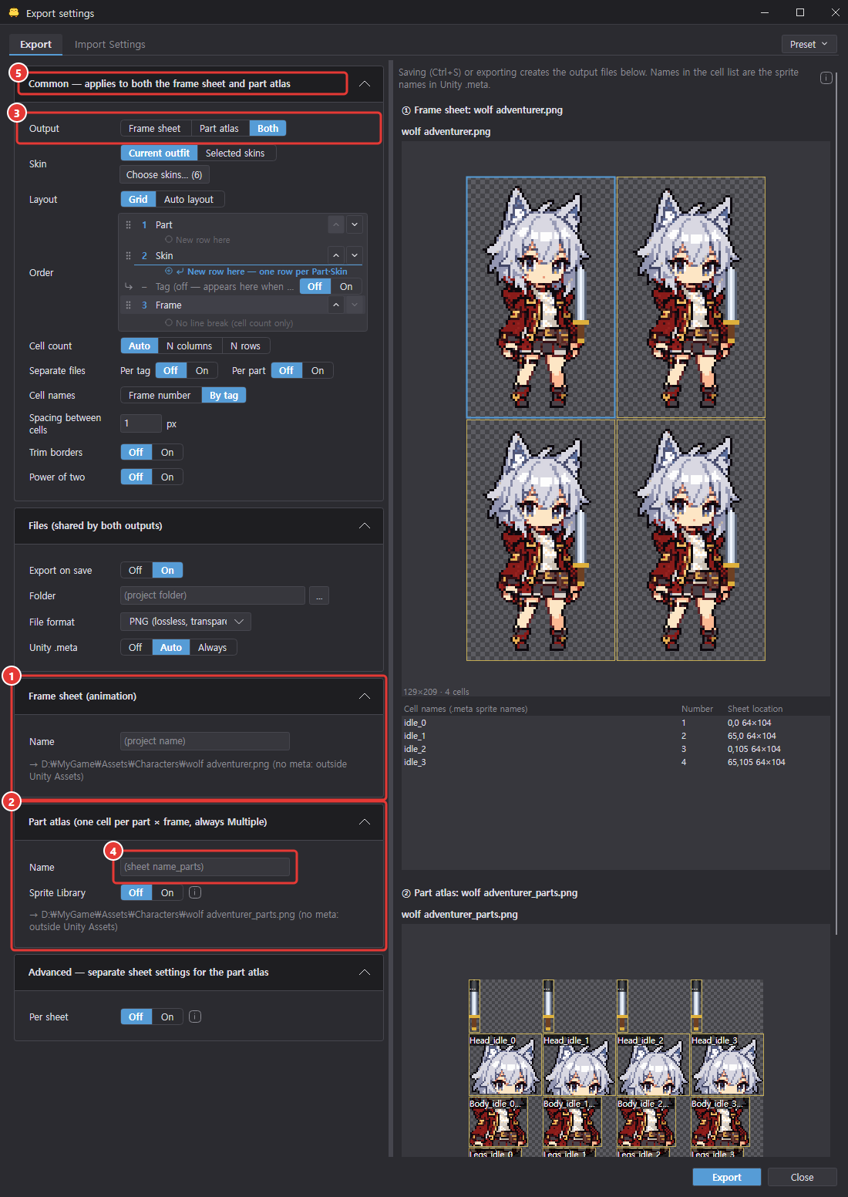Select the first idle frame in frame sheet preview
Image resolution: width=848 pixels, height=1197 pixels.
[540, 298]
